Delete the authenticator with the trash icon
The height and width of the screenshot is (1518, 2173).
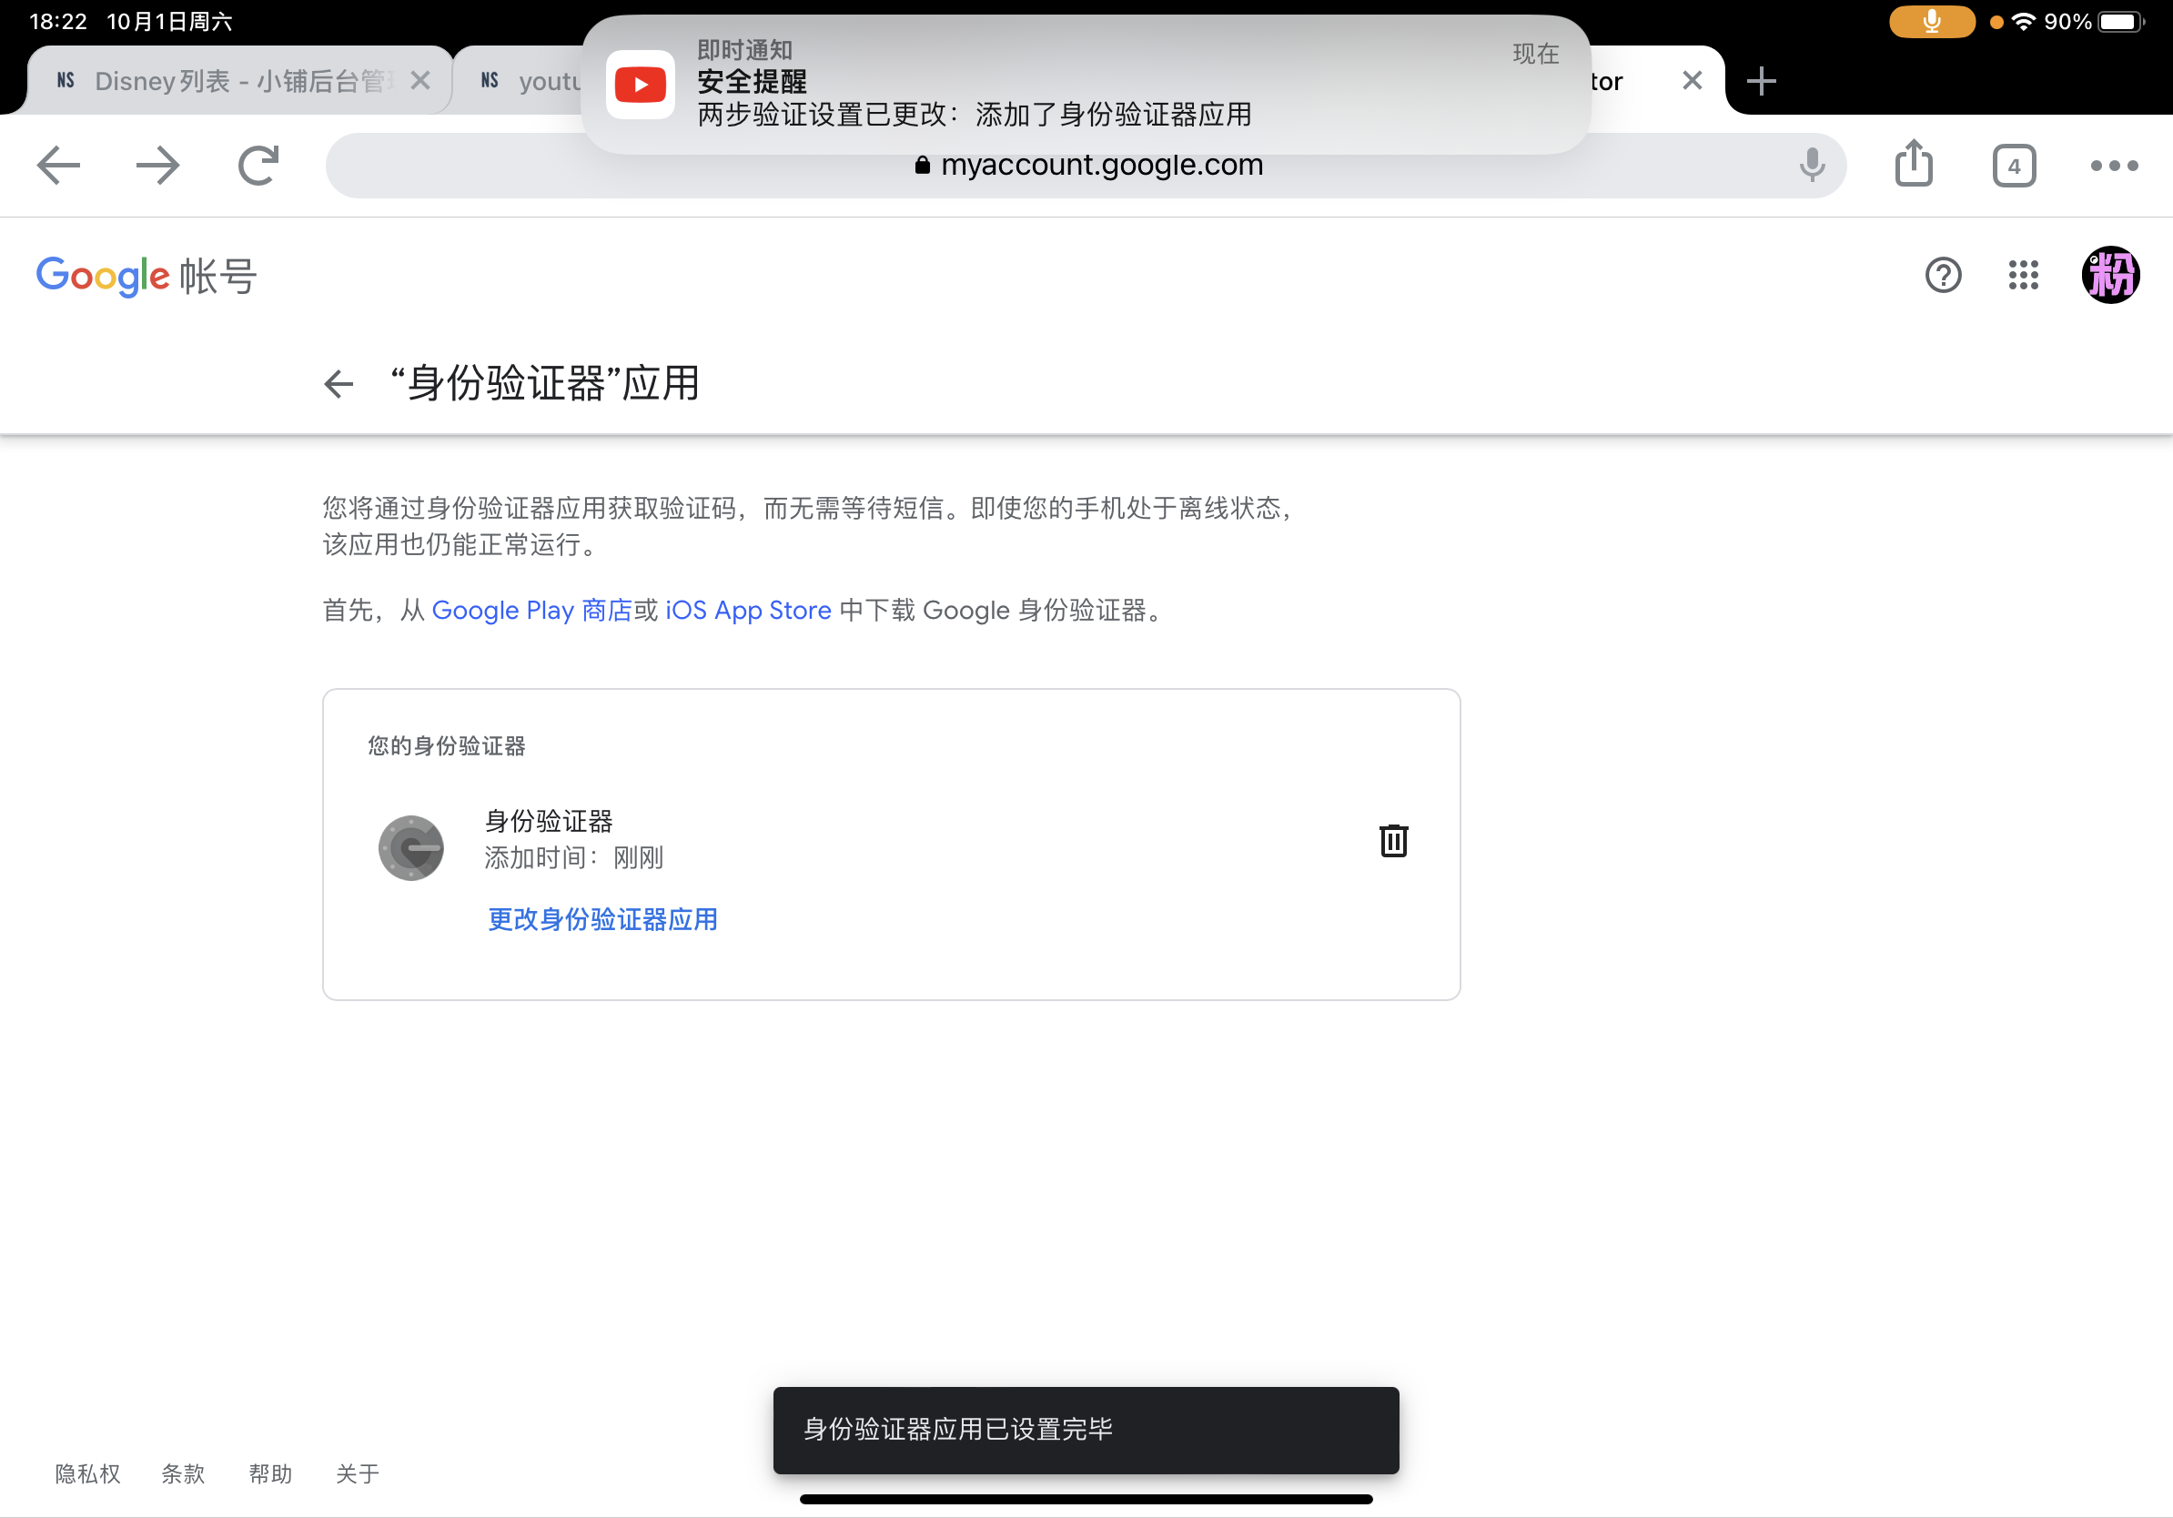click(1393, 840)
